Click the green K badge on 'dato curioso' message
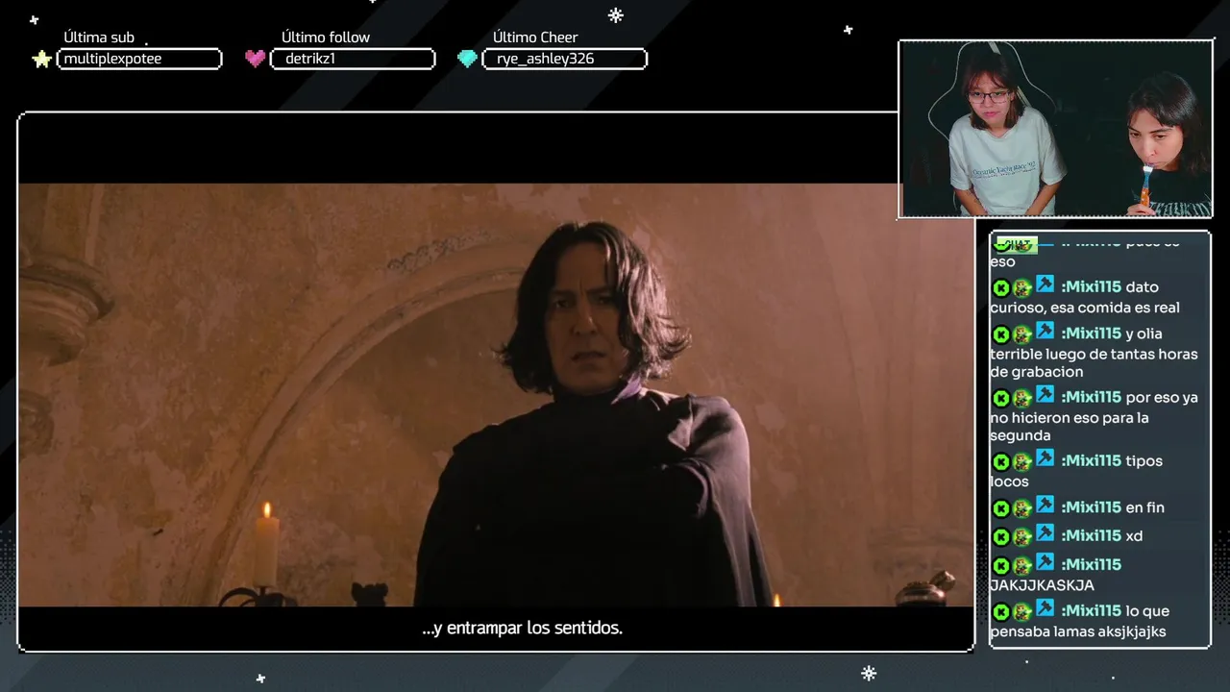 [1000, 287]
